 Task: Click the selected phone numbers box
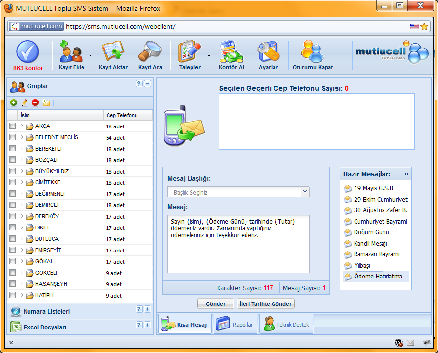(x=317, y=122)
